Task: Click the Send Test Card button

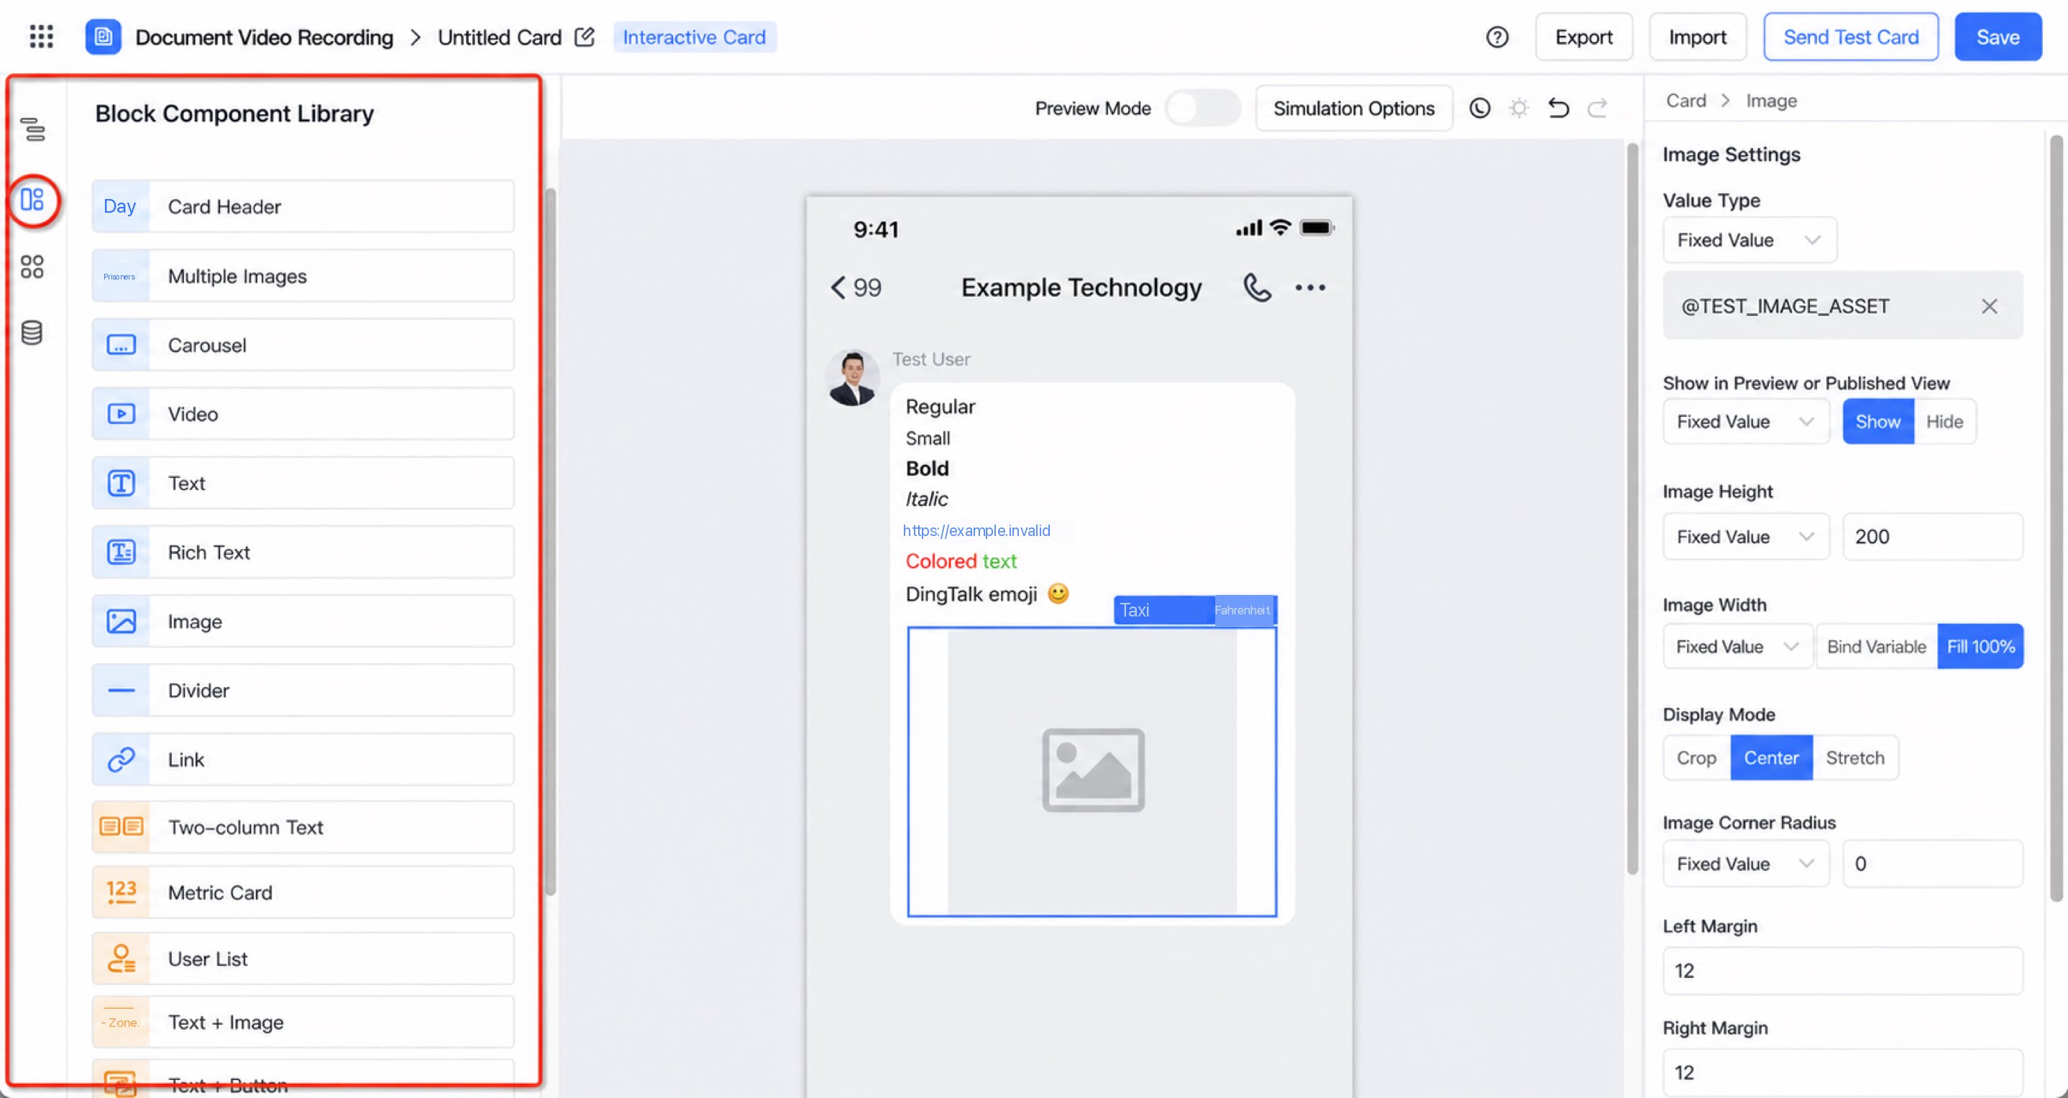Action: coord(1850,37)
